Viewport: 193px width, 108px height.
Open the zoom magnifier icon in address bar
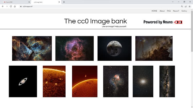[182, 6]
